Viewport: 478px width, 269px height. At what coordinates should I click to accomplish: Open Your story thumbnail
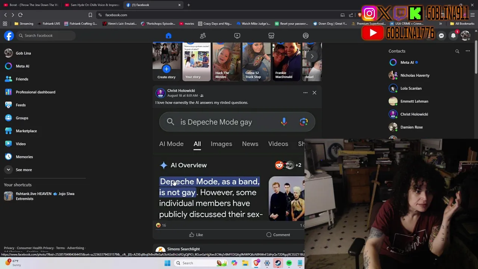(197, 62)
